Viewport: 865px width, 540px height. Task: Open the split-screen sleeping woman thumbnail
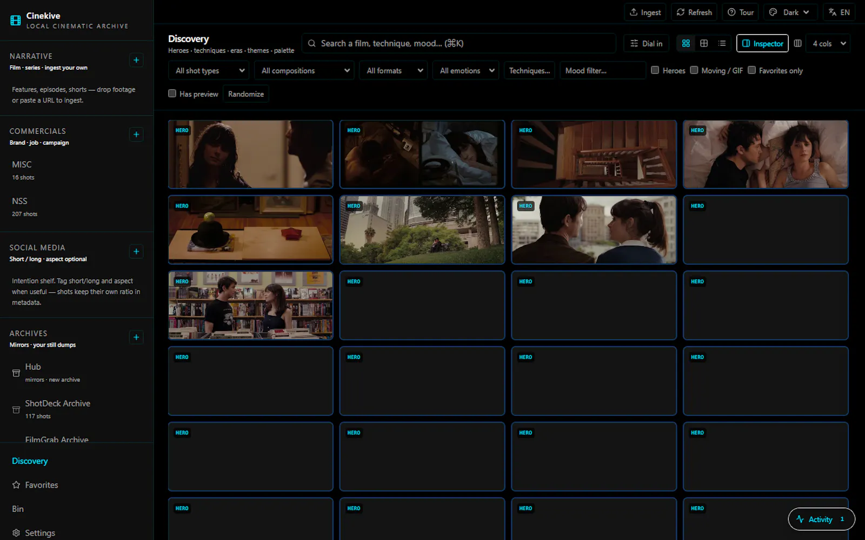(x=422, y=154)
